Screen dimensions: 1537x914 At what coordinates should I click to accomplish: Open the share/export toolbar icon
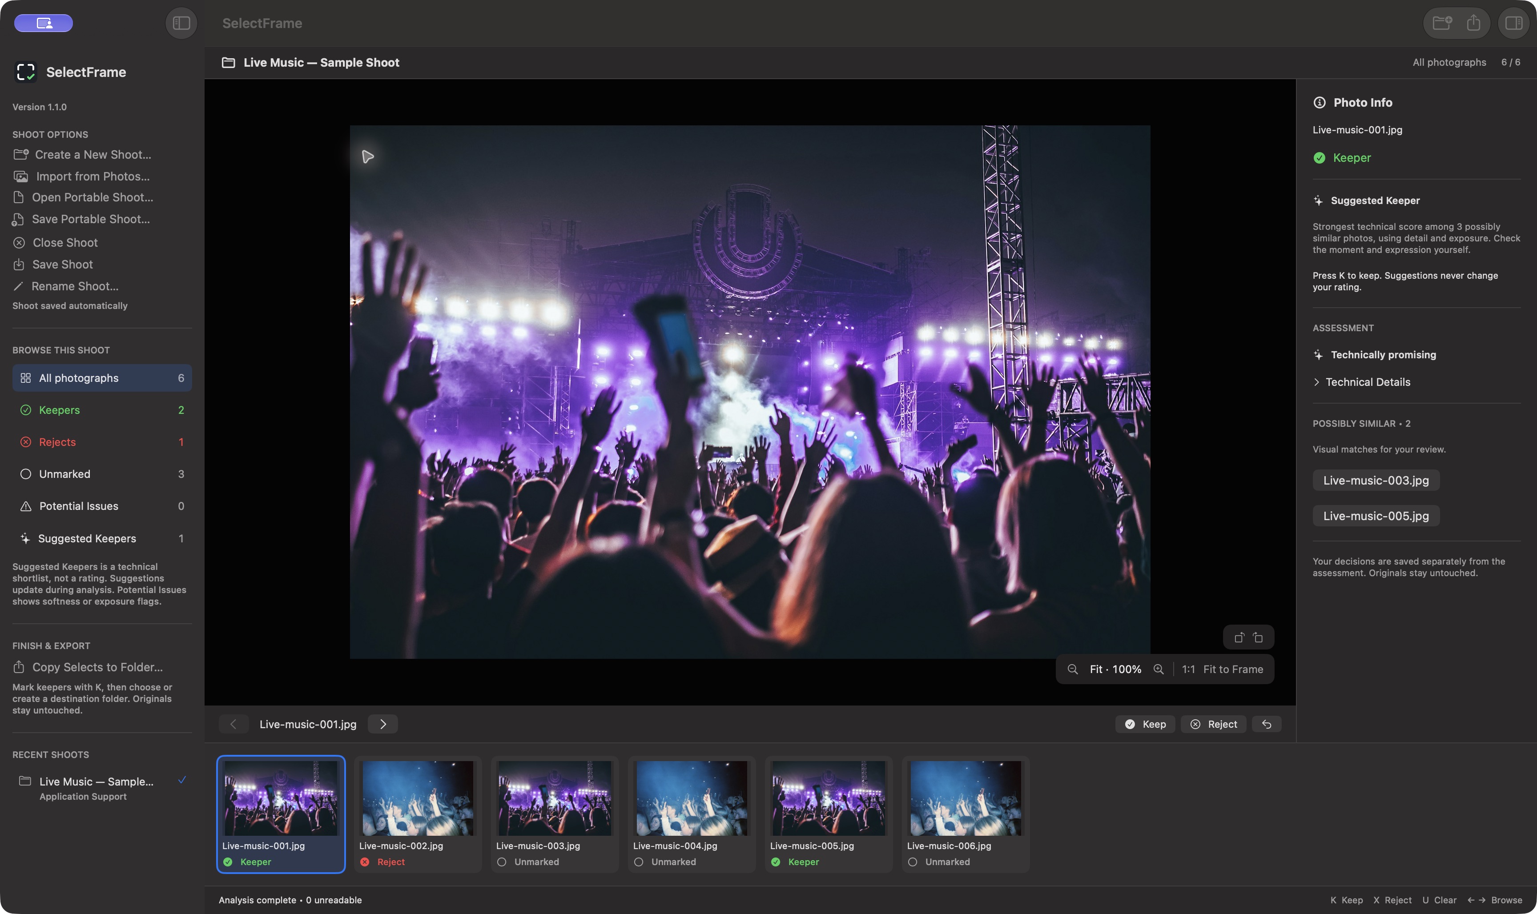click(x=1473, y=24)
